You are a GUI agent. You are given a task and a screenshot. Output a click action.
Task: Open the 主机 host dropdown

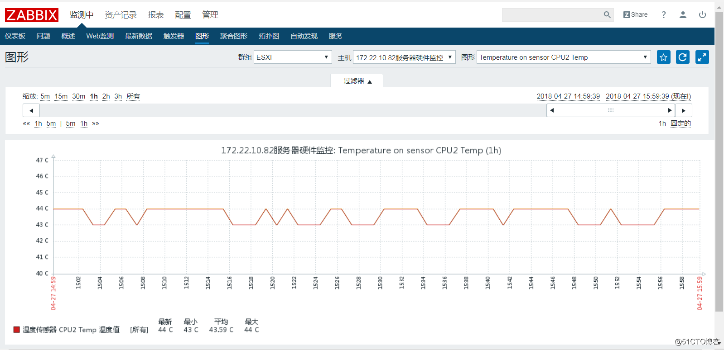[x=404, y=57]
